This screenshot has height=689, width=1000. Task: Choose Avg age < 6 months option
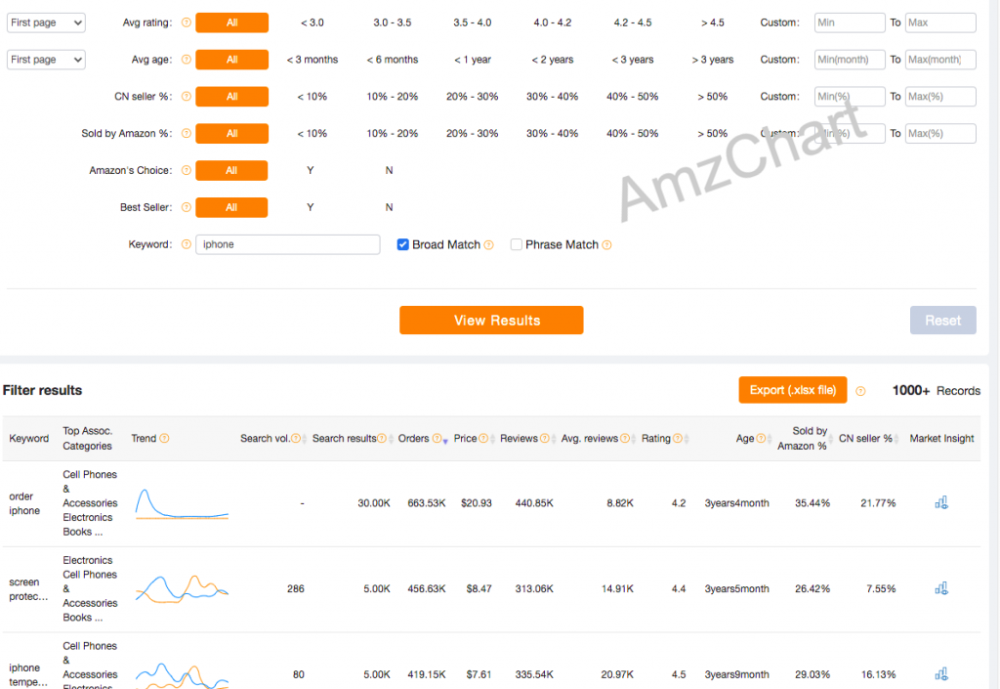tap(393, 60)
